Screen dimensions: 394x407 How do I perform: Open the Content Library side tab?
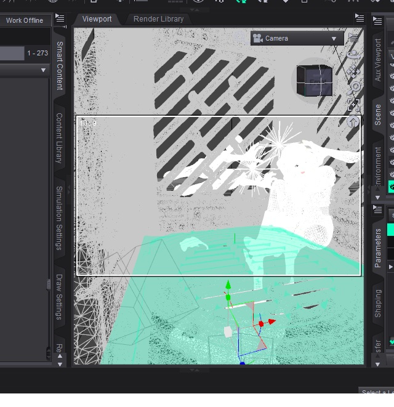(x=60, y=138)
